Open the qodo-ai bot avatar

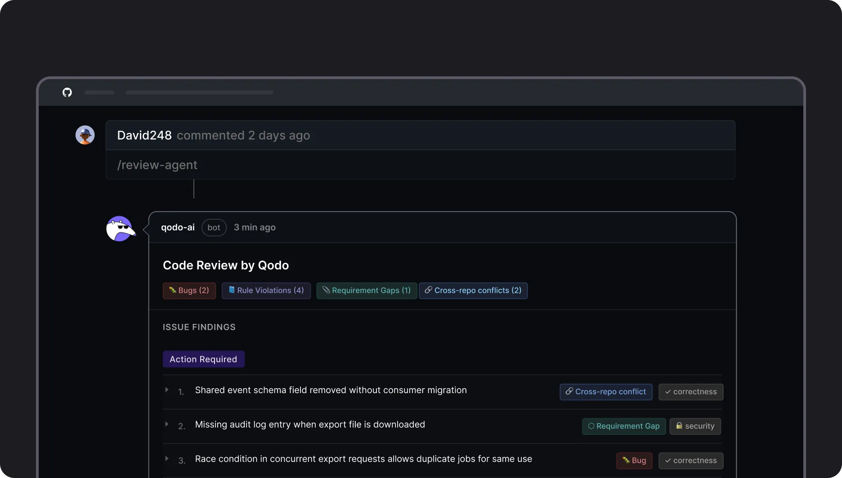(121, 229)
